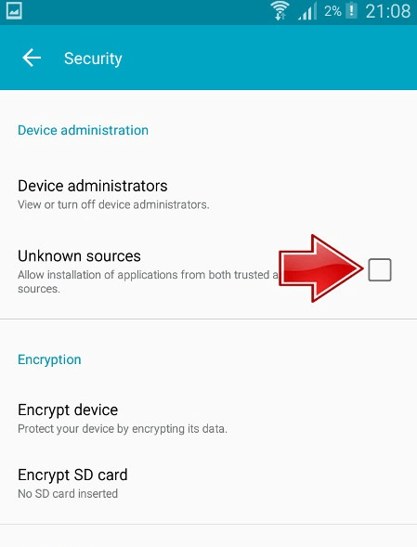
Task: Tap the Unknown sources description text
Action: click(149, 282)
